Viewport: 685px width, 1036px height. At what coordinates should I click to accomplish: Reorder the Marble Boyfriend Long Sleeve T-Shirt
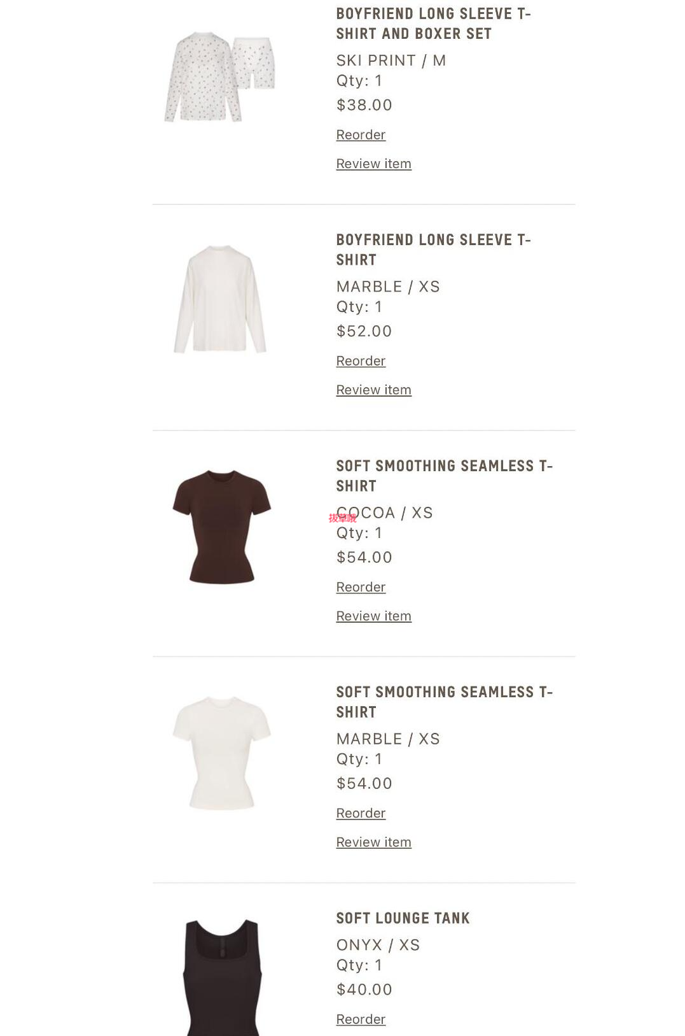361,361
